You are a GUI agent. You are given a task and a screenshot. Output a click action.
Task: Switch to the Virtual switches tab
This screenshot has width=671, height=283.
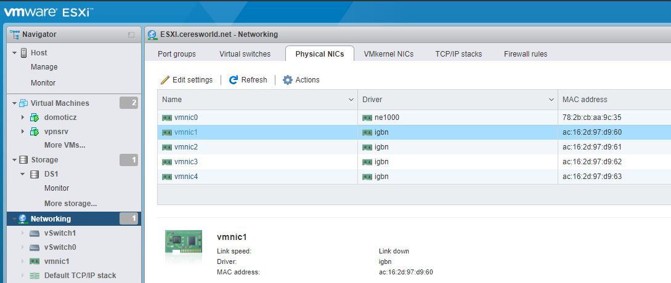245,54
